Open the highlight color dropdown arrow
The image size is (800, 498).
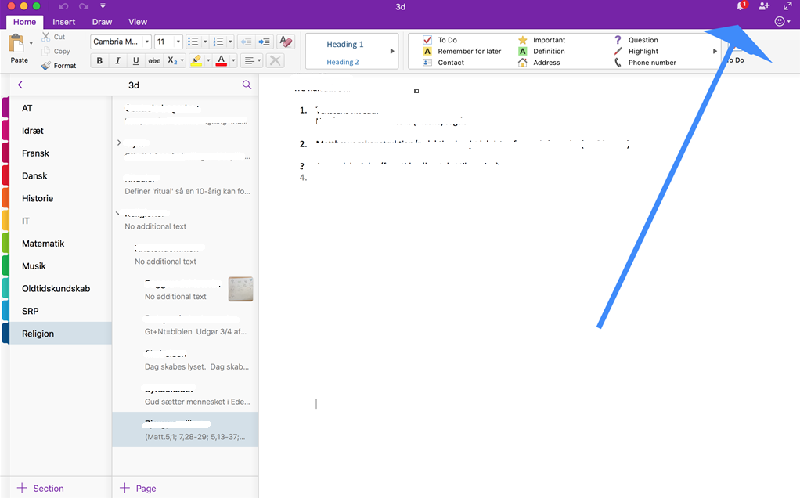tap(208, 61)
